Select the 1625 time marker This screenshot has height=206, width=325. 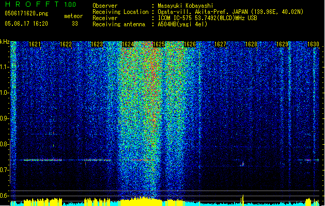pyautogui.click(x=159, y=44)
